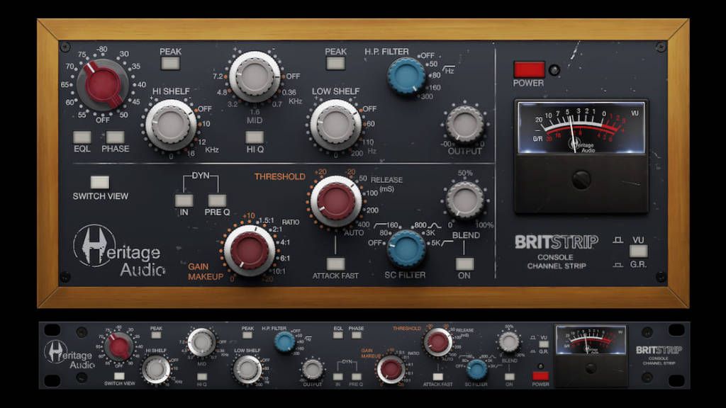Toggle the VU / G.R. meter switch in console view
This screenshot has height=408, width=726.
coord(638,251)
